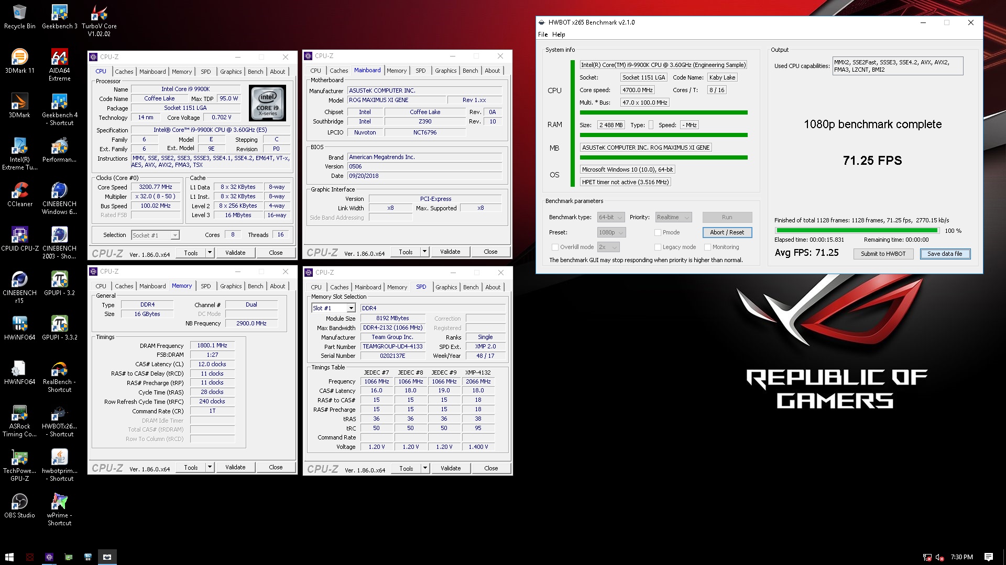Click Tools button in Memory window
1006x565 pixels.
191,467
